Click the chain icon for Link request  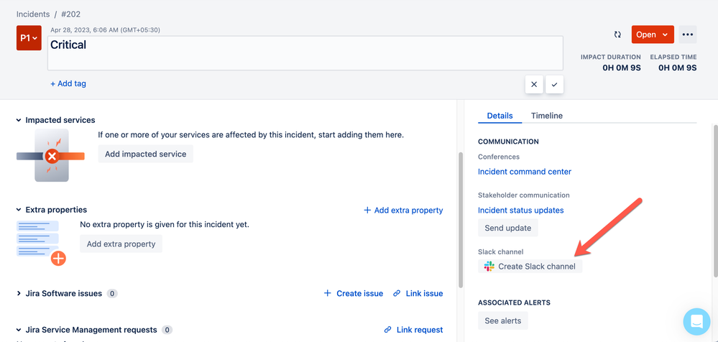(x=388, y=330)
